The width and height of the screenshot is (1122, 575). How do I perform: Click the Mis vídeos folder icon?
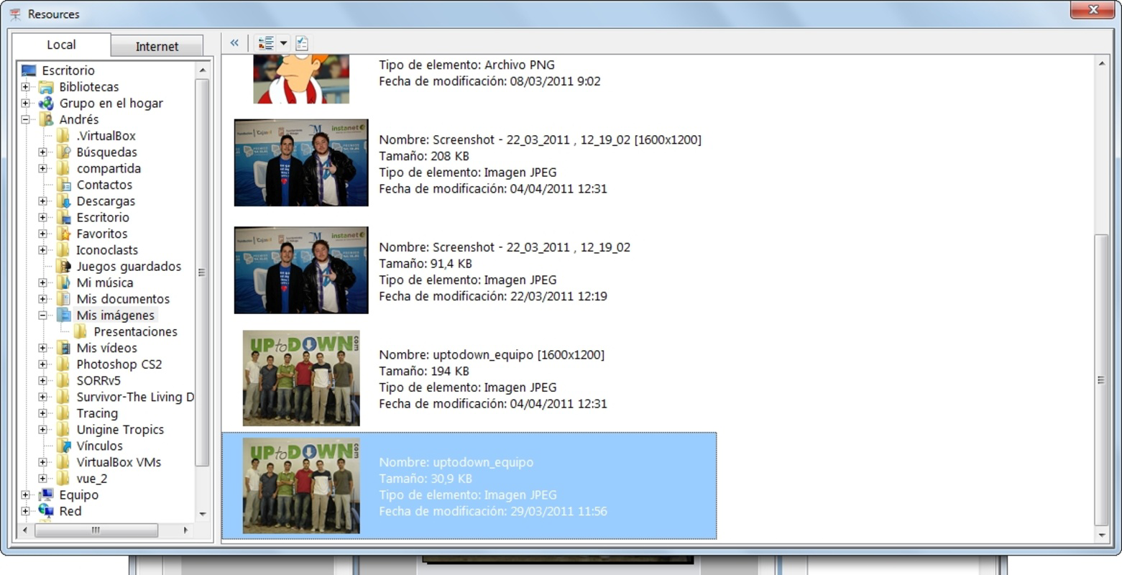(63, 348)
